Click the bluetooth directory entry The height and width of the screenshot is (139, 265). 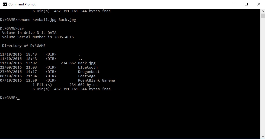click(88, 67)
